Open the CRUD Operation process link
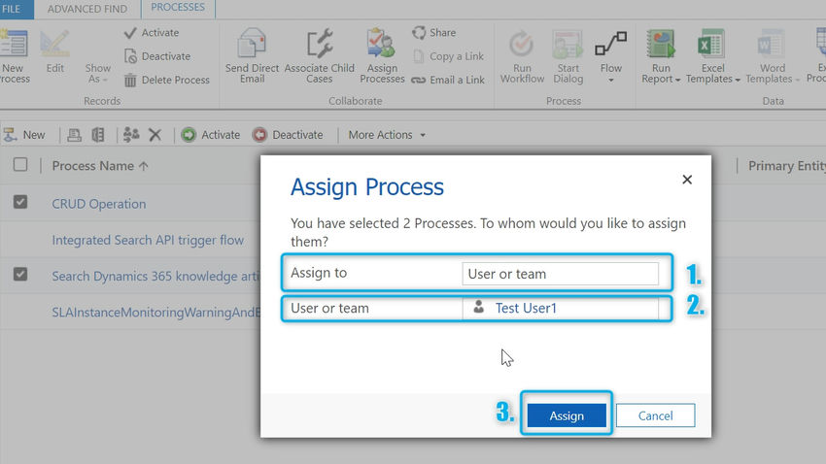Screen dimensions: 826x464 click(99, 204)
